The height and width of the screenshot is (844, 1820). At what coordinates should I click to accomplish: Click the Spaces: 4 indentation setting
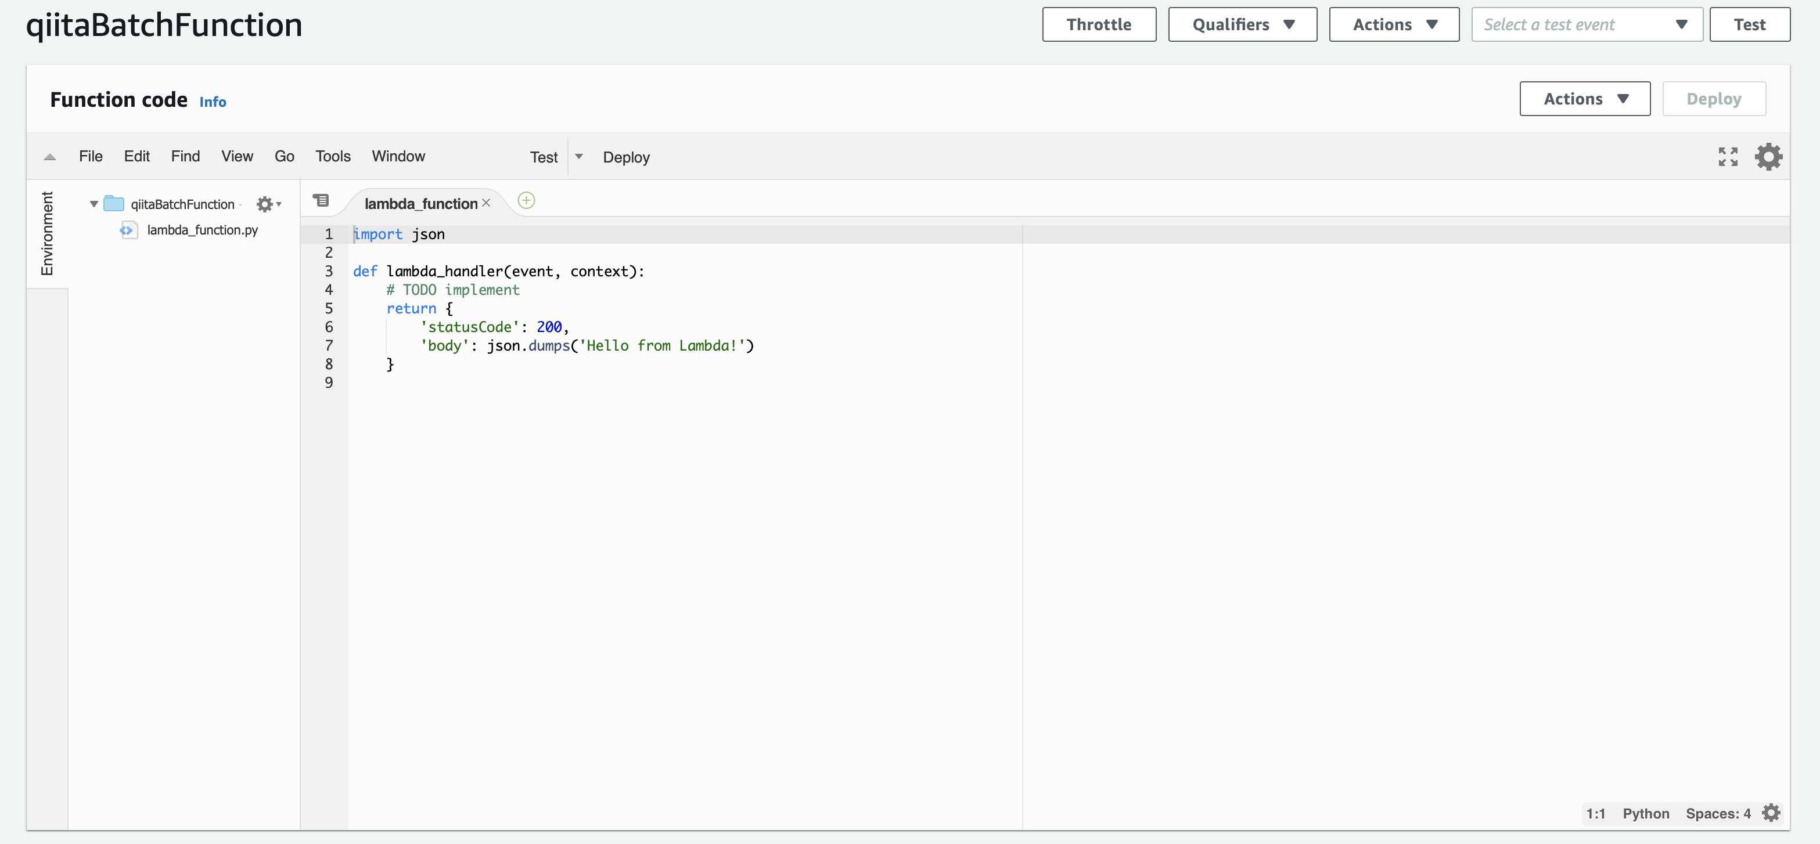(x=1718, y=813)
